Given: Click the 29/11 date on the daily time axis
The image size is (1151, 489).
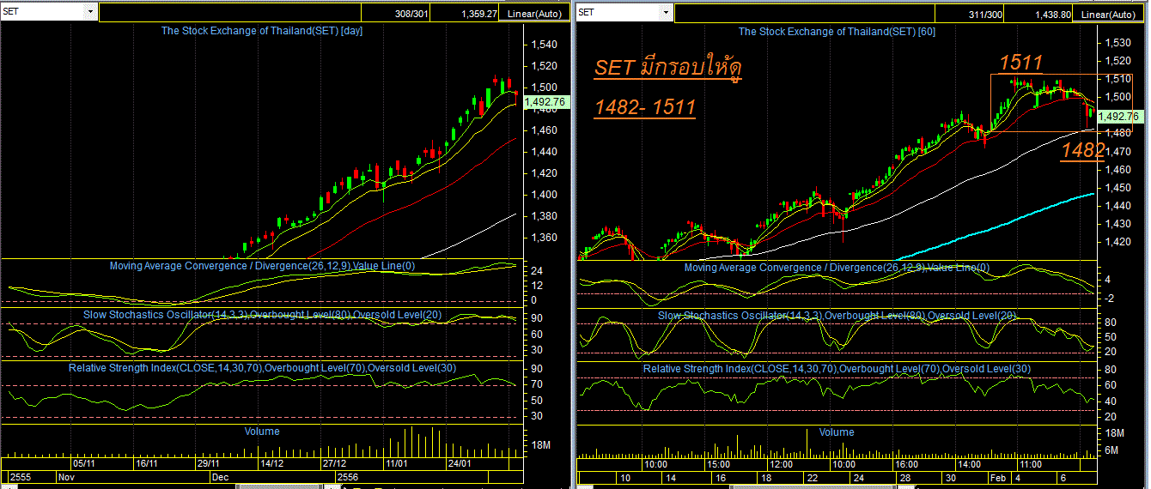Looking at the screenshot, I should 209,463.
